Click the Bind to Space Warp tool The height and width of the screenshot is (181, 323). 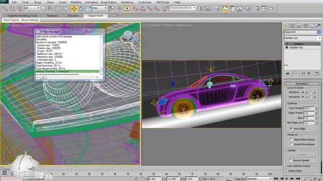coord(20,9)
